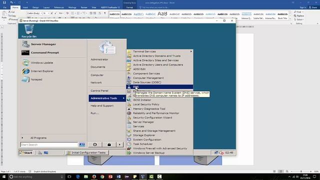Open Share and Storage Management

click(x=159, y=131)
